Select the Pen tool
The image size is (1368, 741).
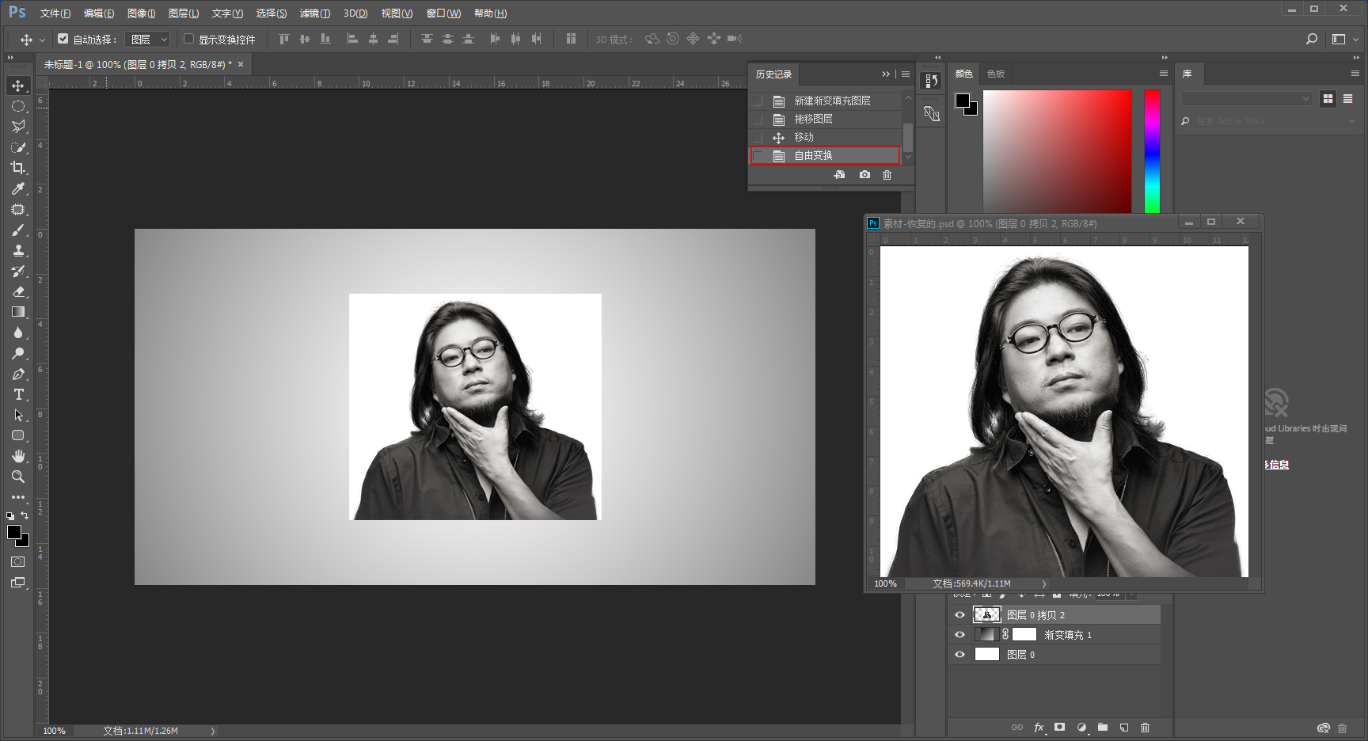click(x=18, y=374)
